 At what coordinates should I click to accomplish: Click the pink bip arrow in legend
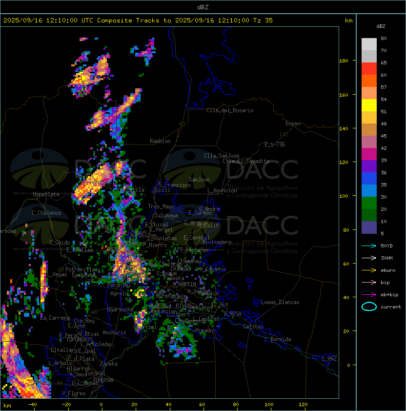369,282
